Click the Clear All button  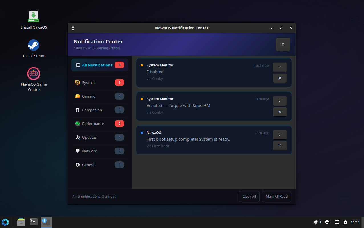[249, 196]
